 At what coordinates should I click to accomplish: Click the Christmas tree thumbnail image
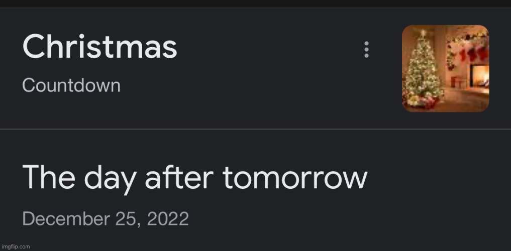[445, 68]
